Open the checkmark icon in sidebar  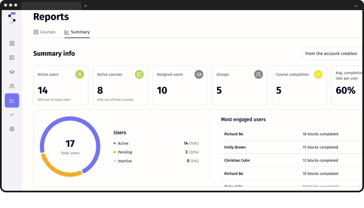[12, 115]
